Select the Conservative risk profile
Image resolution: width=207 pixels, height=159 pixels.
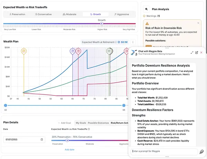click(x=43, y=14)
